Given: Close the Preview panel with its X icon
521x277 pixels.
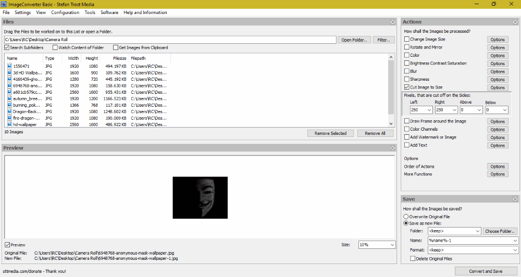Looking at the screenshot, I should pos(393,148).
